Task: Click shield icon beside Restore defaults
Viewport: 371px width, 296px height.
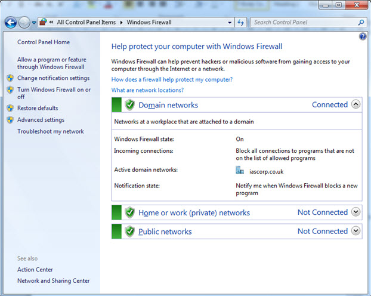Action: [10, 108]
